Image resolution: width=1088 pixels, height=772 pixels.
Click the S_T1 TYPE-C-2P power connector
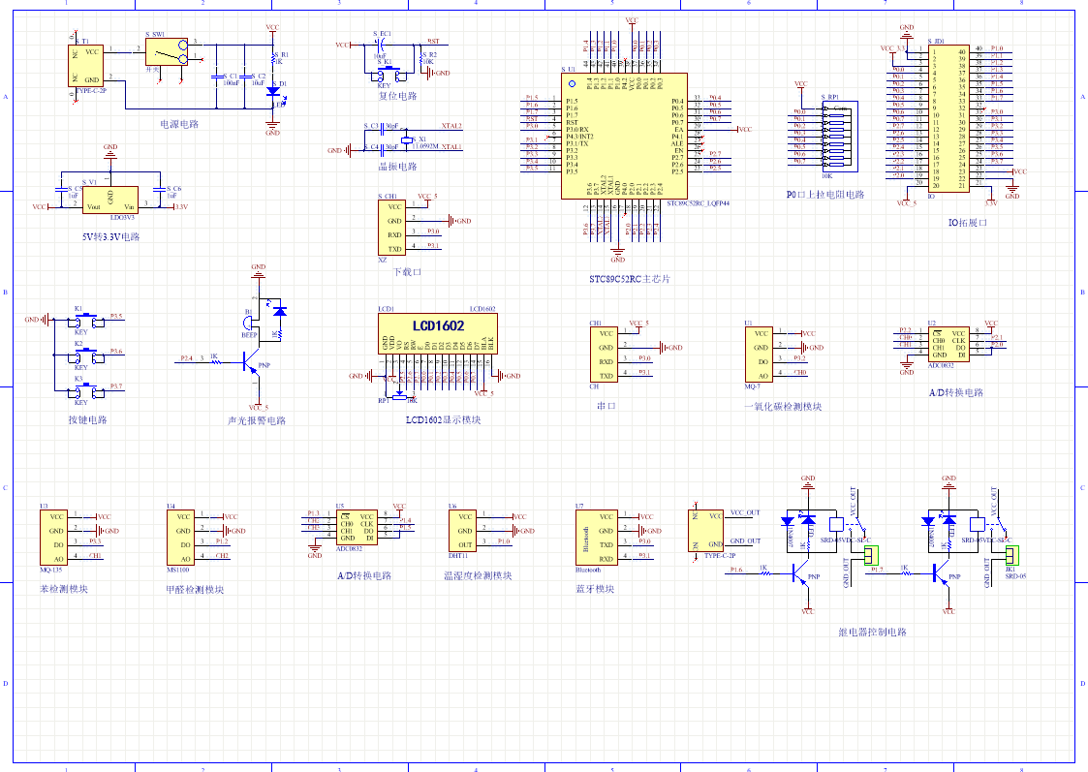87,66
